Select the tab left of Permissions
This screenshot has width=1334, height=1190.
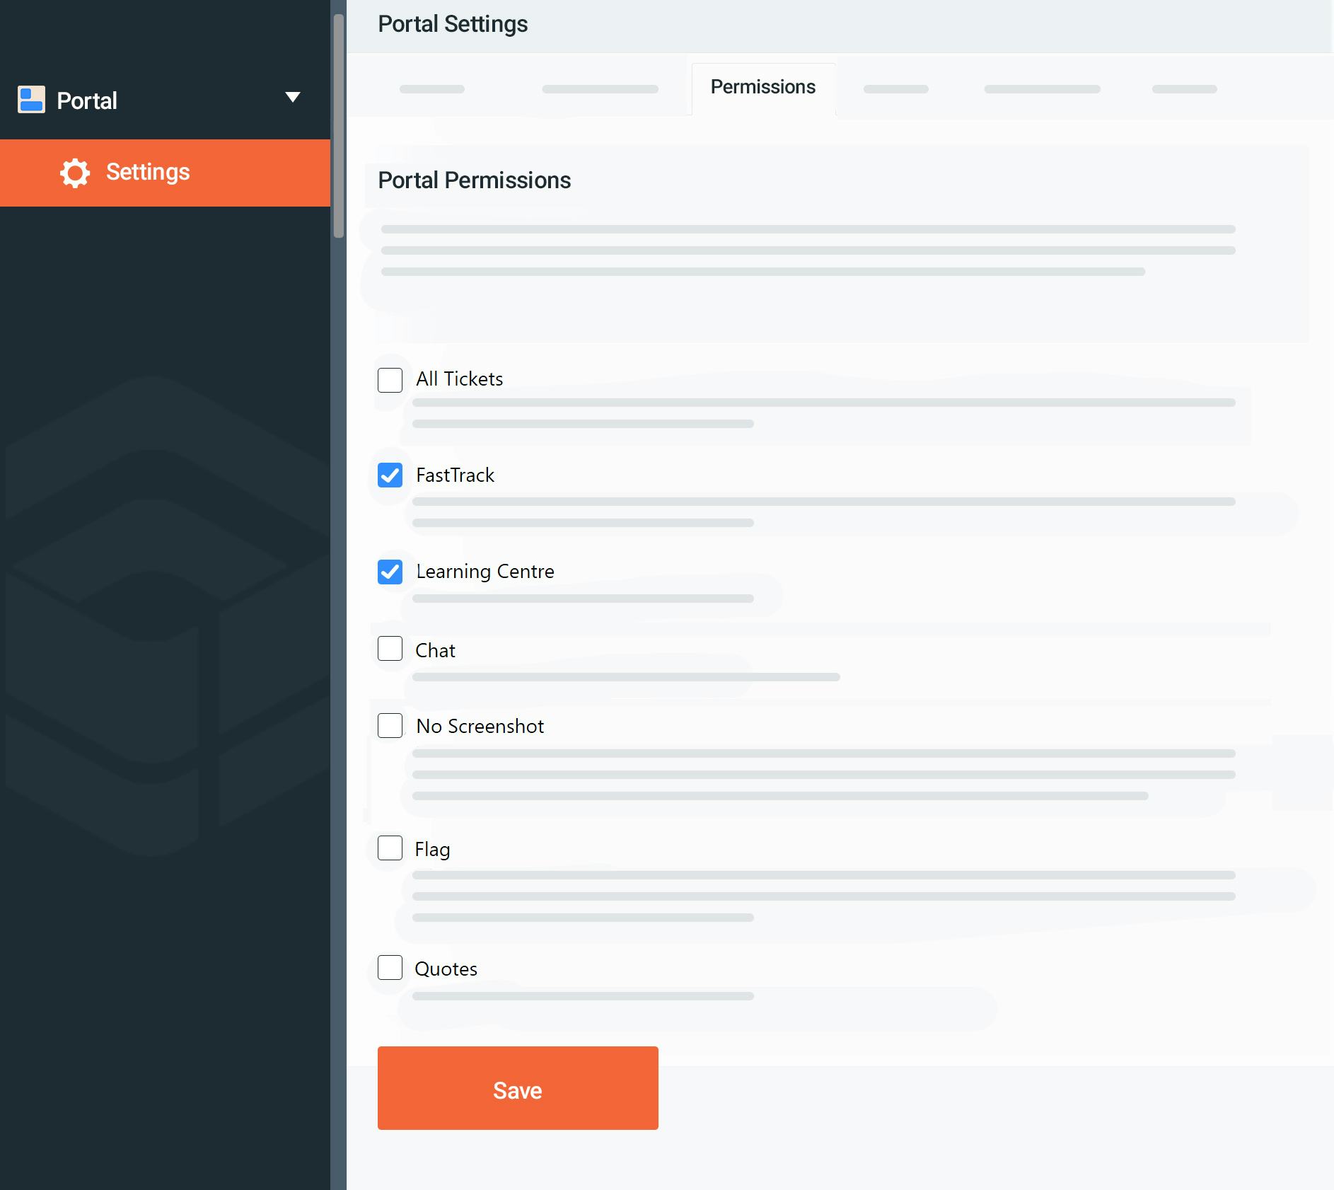[x=600, y=88]
